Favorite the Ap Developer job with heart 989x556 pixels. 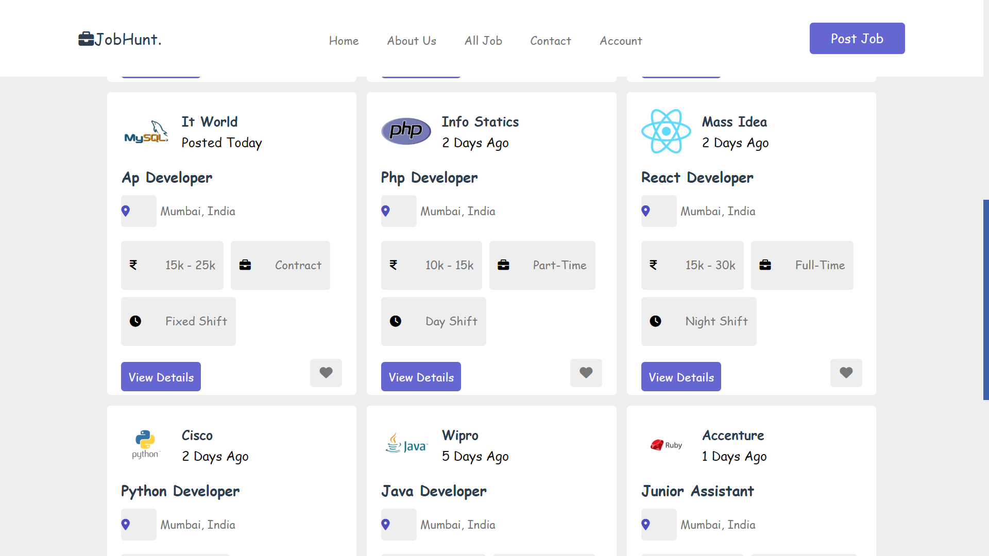click(x=326, y=373)
